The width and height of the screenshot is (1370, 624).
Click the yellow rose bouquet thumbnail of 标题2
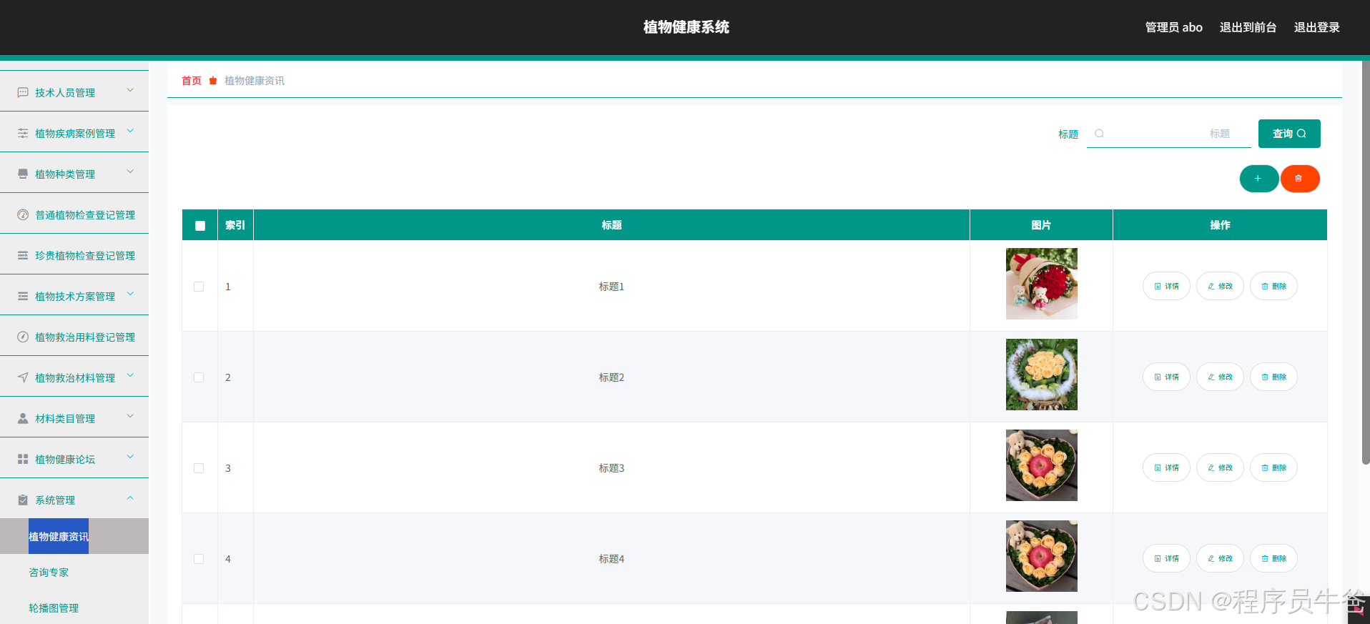[1041, 375]
